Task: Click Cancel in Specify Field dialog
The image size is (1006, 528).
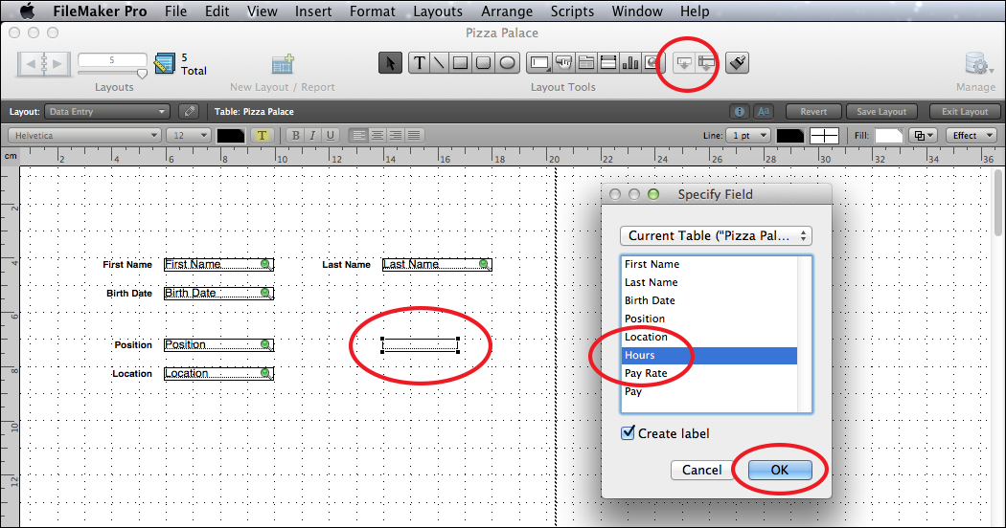Action: point(702,470)
